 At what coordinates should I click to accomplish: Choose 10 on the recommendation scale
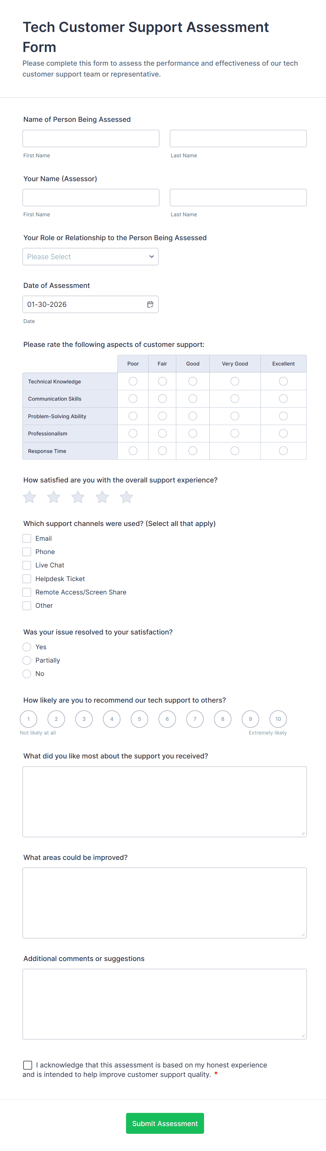click(278, 719)
